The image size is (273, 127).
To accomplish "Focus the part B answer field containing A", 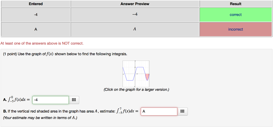I will pos(159,112).
